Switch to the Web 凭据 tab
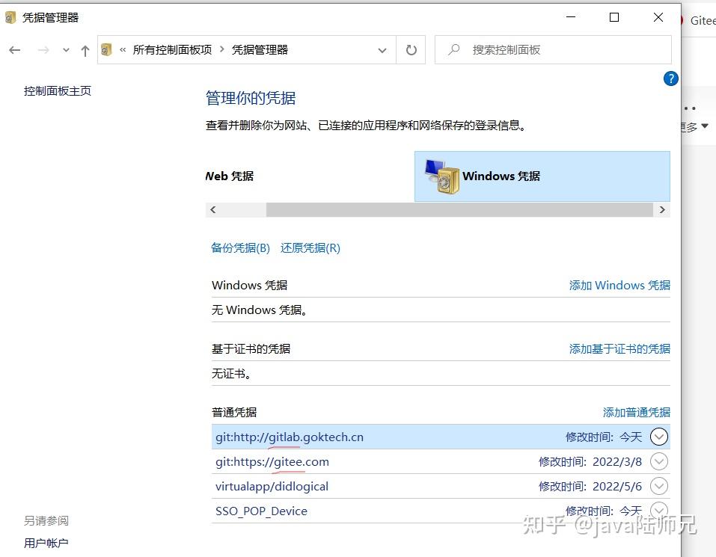The width and height of the screenshot is (716, 557). (228, 176)
